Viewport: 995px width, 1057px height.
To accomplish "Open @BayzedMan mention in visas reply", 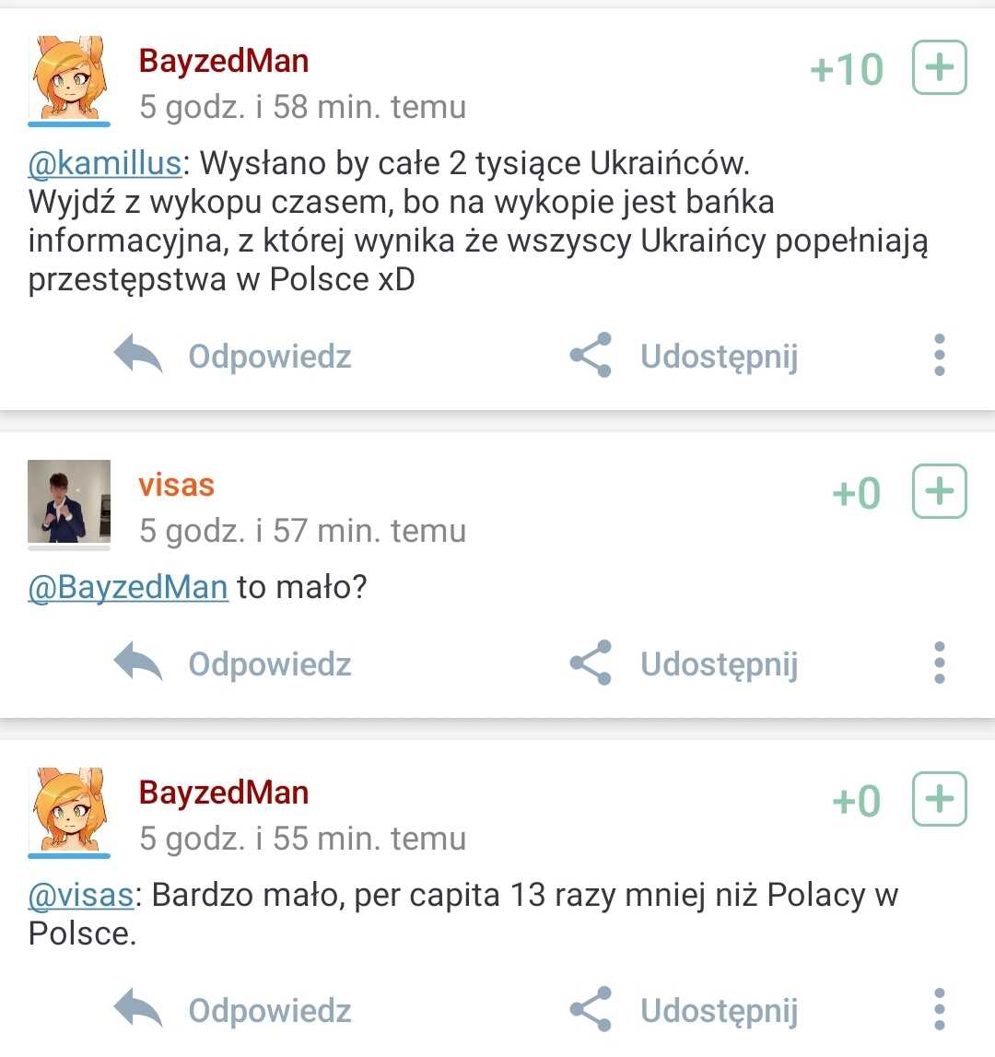I will pos(128,588).
